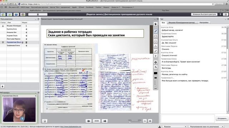The width and height of the screenshot is (229, 128).
Task: Select user Андрова Ольга in users list
Action: coord(20,36)
